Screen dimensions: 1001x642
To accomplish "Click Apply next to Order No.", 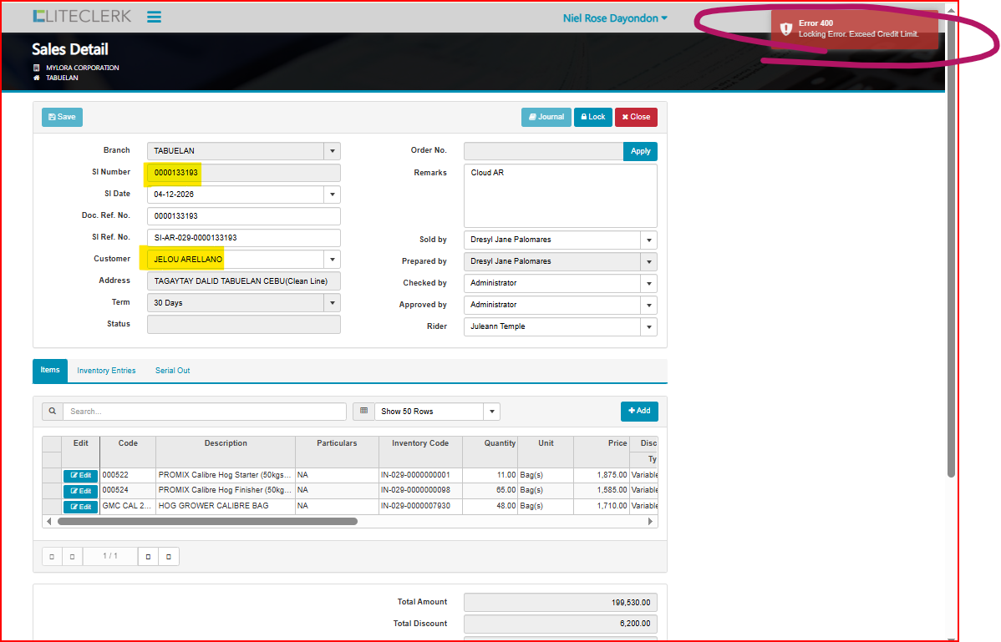I will (640, 151).
